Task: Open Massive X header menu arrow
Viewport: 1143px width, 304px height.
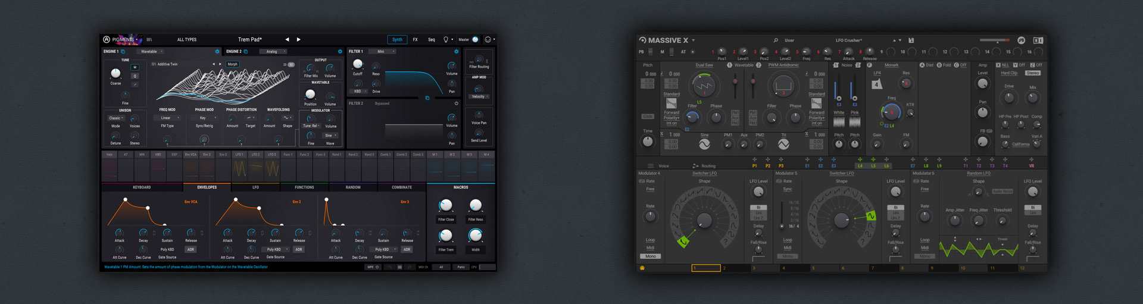Action: tap(694, 40)
